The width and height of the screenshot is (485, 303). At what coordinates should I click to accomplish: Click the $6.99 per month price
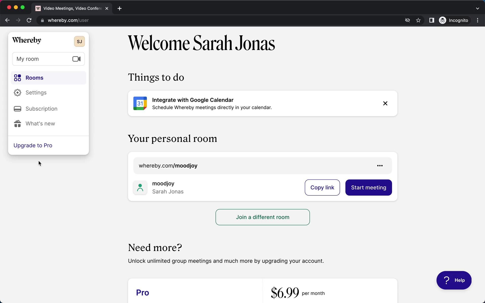pos(298,293)
